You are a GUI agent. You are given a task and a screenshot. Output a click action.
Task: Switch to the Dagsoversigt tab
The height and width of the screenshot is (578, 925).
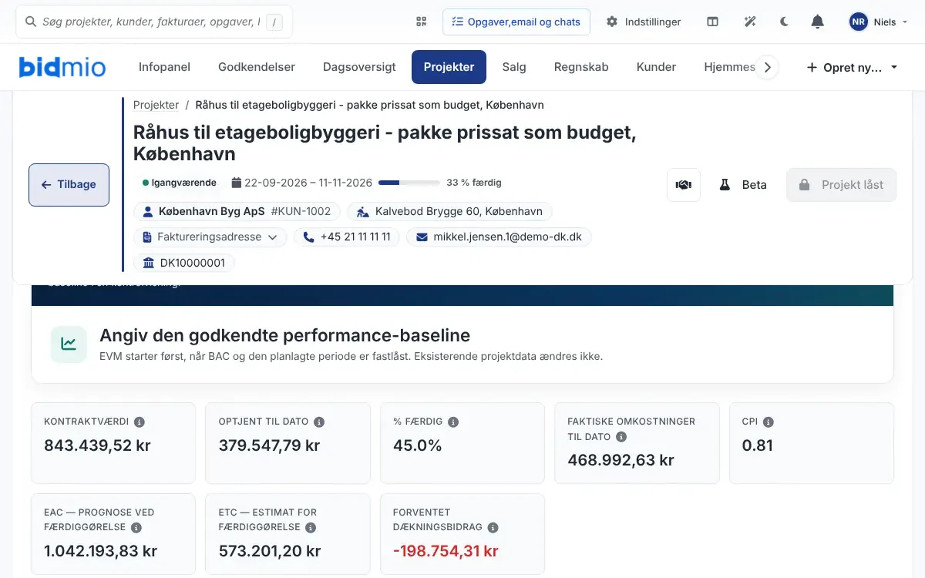click(x=359, y=67)
